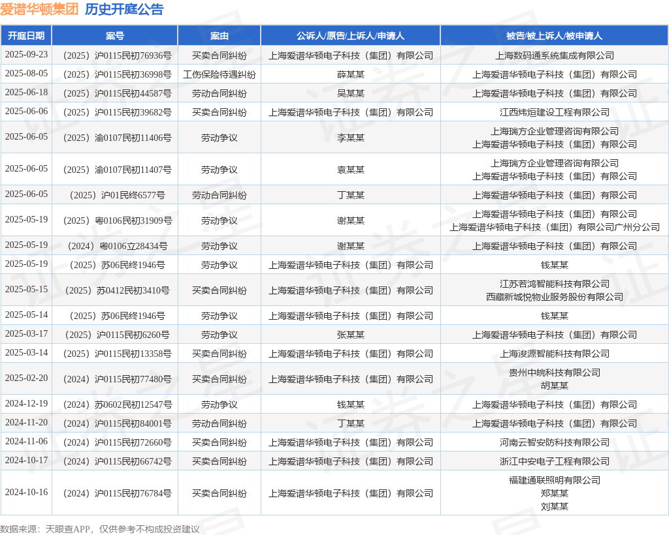The width and height of the screenshot is (669, 535).
Task: Click the date 2025-09-23
Action: pyautogui.click(x=26, y=55)
